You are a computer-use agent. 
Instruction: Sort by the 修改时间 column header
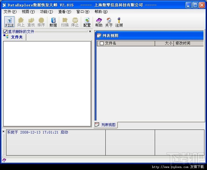[189, 43]
